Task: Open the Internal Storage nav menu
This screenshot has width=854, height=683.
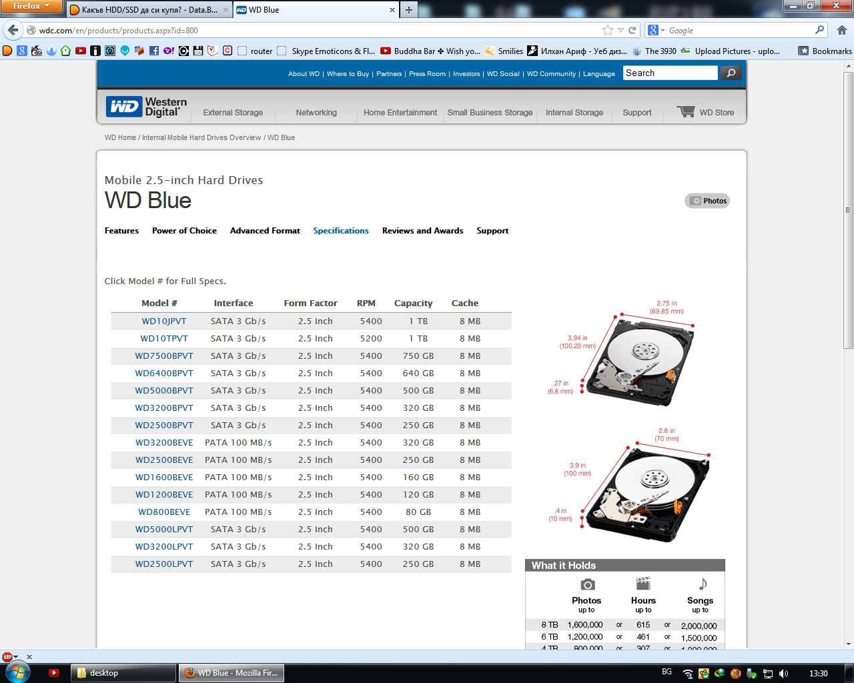Action: [x=574, y=112]
